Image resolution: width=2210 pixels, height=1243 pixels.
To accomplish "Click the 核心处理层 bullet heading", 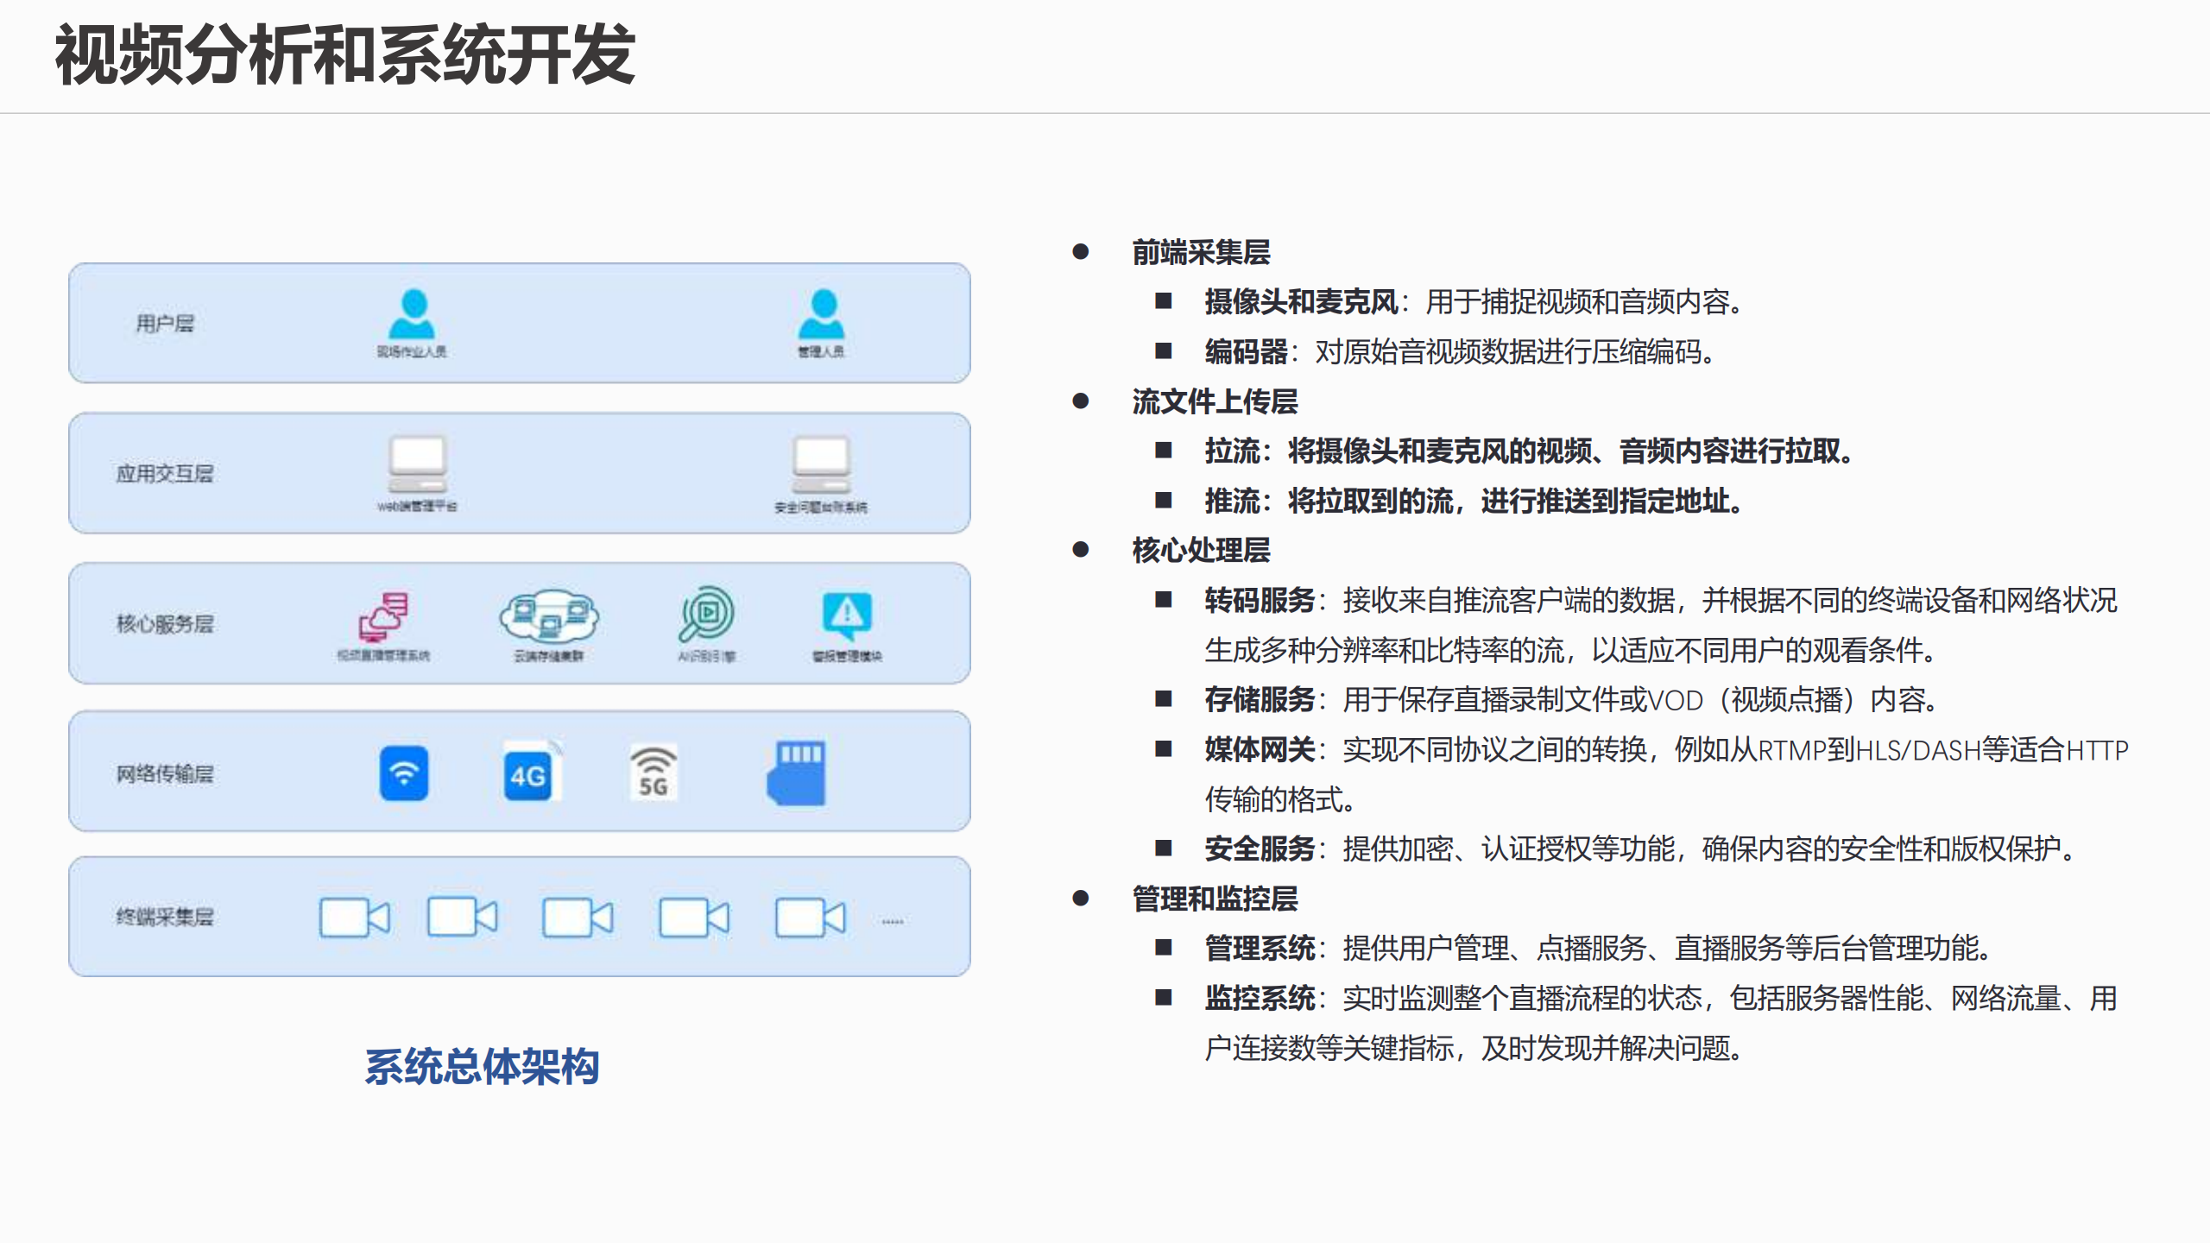I will pyautogui.click(x=1201, y=550).
